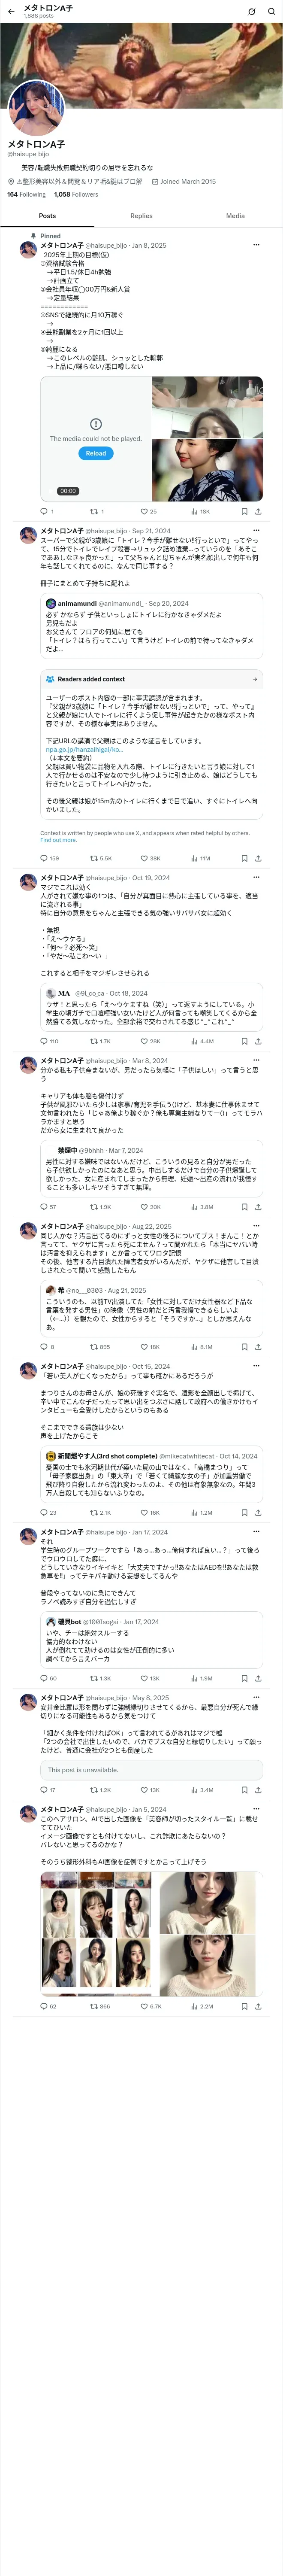Like the Oct 15, 2024 post

[150, 1513]
